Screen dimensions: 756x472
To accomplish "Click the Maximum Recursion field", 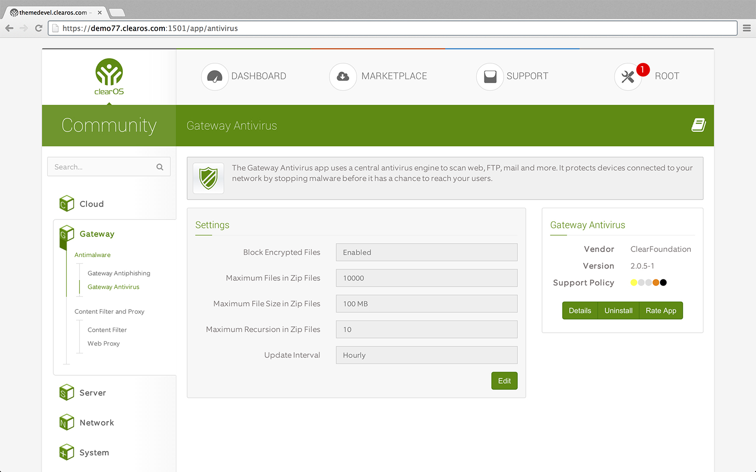I will 427,329.
